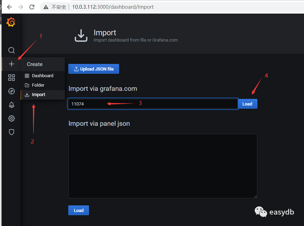Select Folder from the Create menu

38,85
